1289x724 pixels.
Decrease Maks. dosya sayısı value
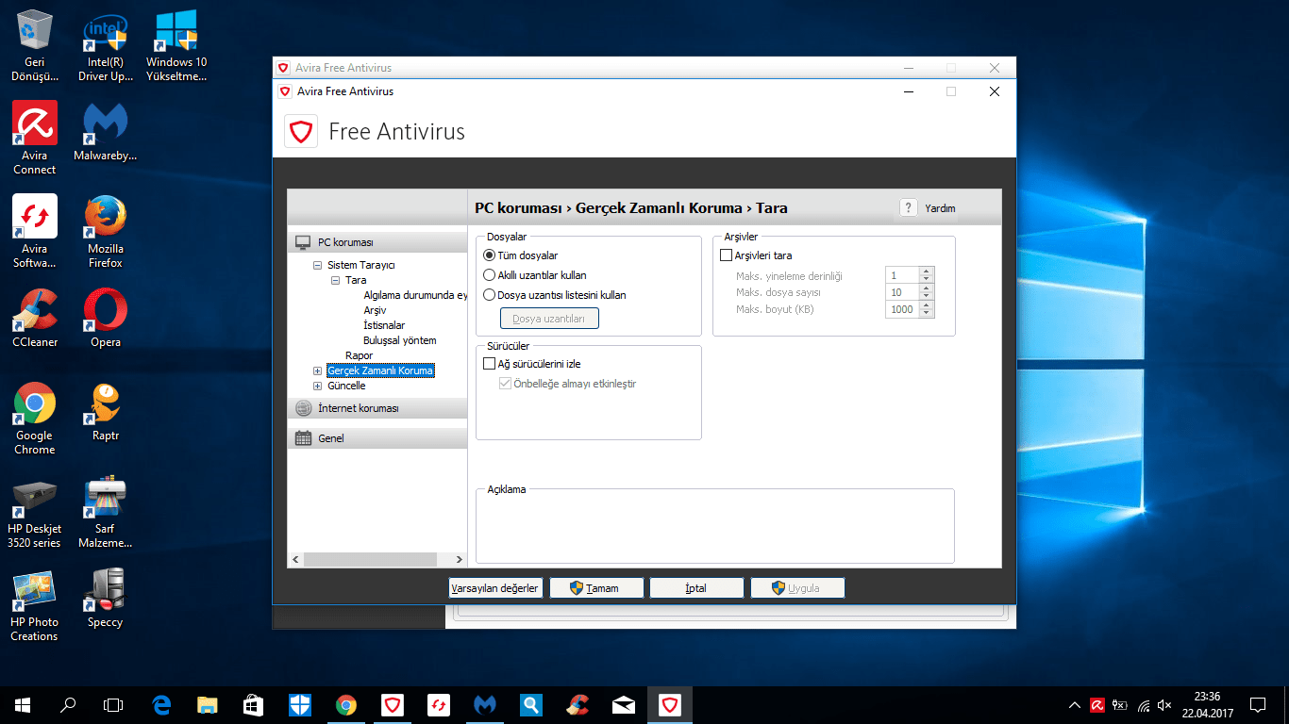click(x=927, y=296)
